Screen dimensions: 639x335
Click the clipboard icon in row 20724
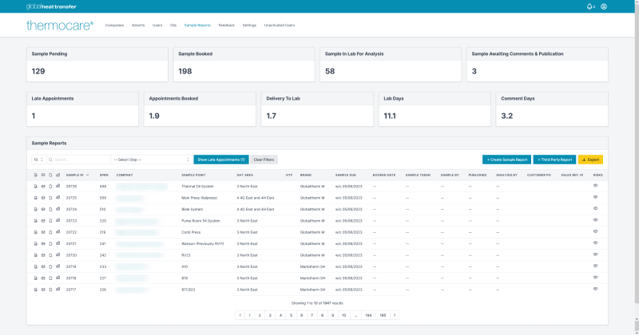(50, 209)
